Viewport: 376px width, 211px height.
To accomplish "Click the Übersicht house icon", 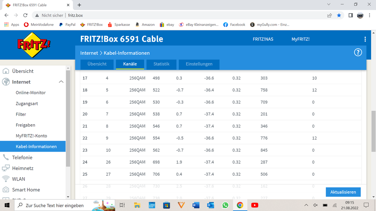I will (6, 71).
